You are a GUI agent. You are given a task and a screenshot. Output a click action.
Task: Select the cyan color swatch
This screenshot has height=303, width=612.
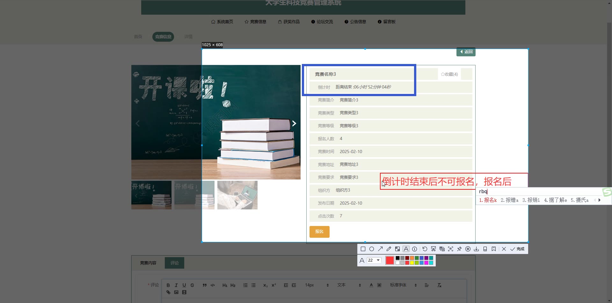pos(431,263)
